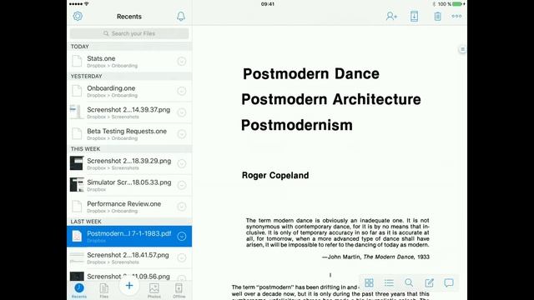Expand options for Performance Review.one

click(182, 207)
